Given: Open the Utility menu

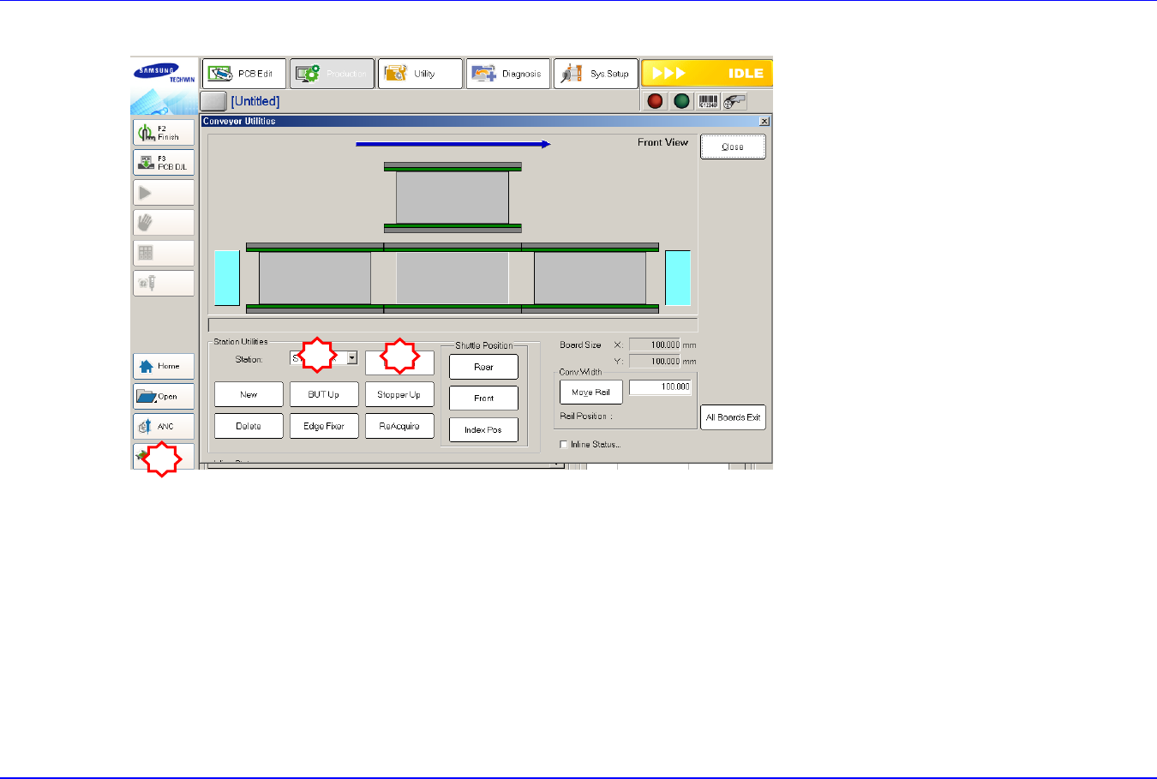Looking at the screenshot, I should (420, 74).
